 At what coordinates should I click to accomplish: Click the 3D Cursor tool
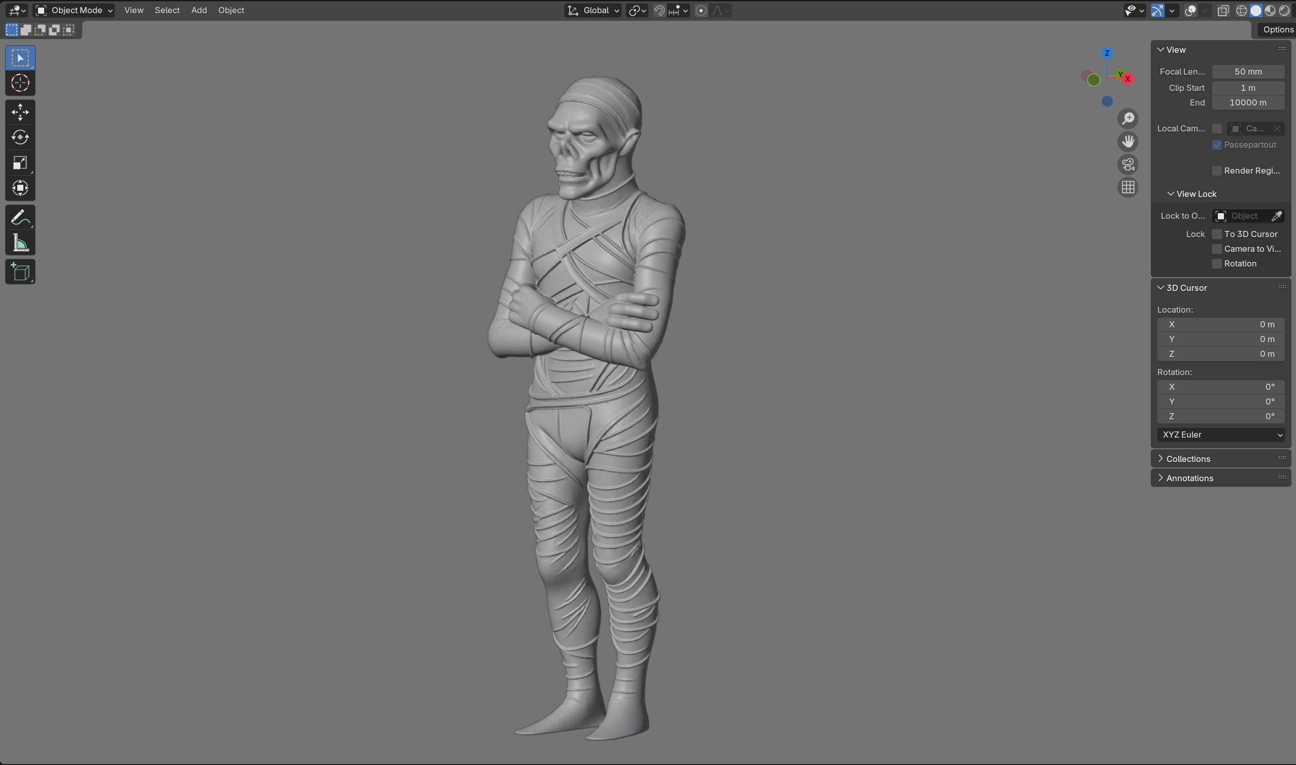click(x=20, y=83)
